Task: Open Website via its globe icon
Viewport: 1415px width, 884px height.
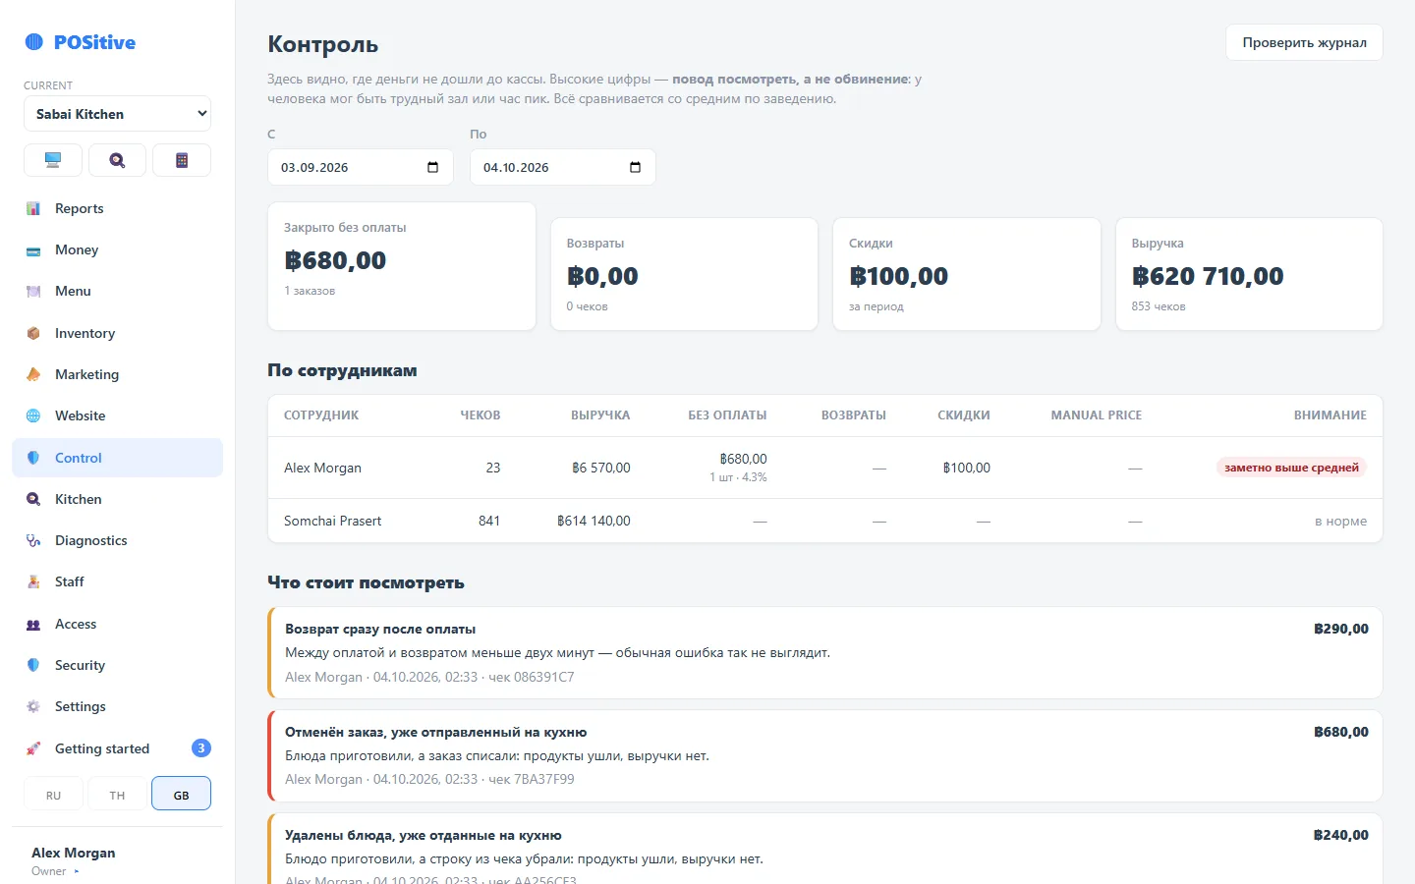Action: 33,415
